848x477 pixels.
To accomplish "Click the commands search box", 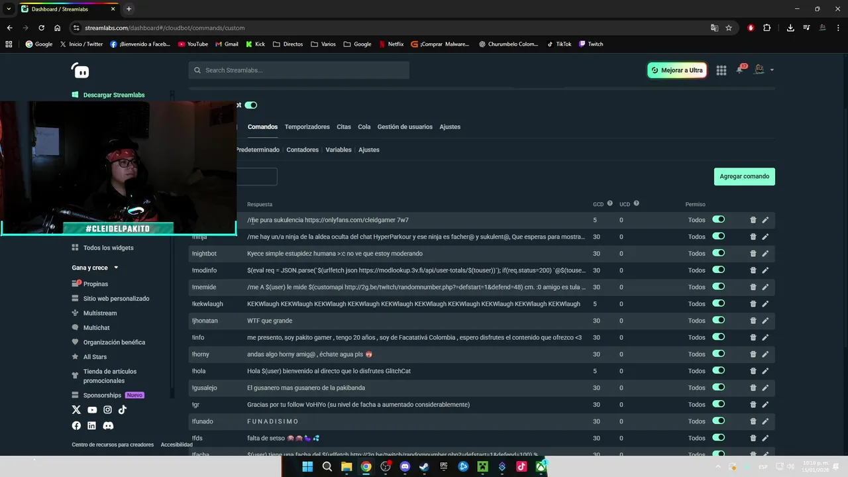I will click(x=256, y=176).
